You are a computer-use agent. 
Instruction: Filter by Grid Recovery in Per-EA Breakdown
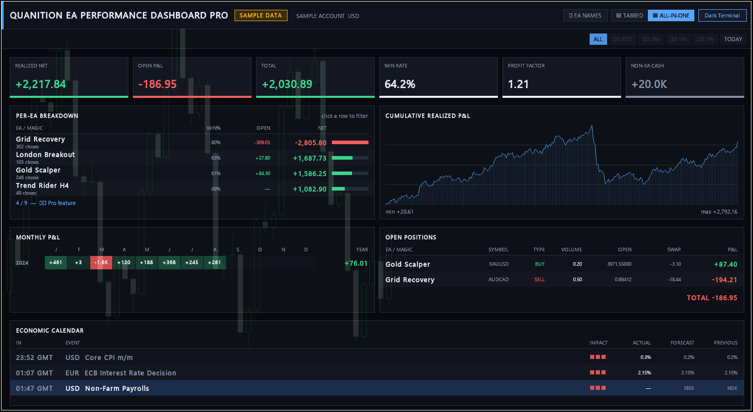192,142
